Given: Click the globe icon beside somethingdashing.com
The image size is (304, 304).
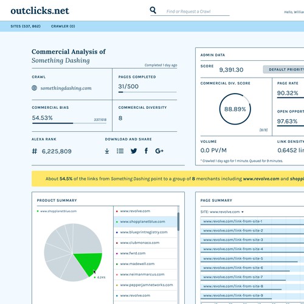Looking at the screenshot, I should [x=35, y=88].
